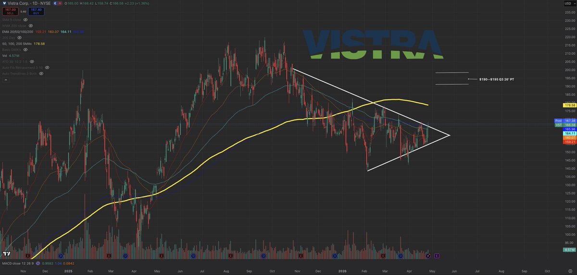Open the dividend marker before 2026 label
Screen dimensions: 577x275
335,256
